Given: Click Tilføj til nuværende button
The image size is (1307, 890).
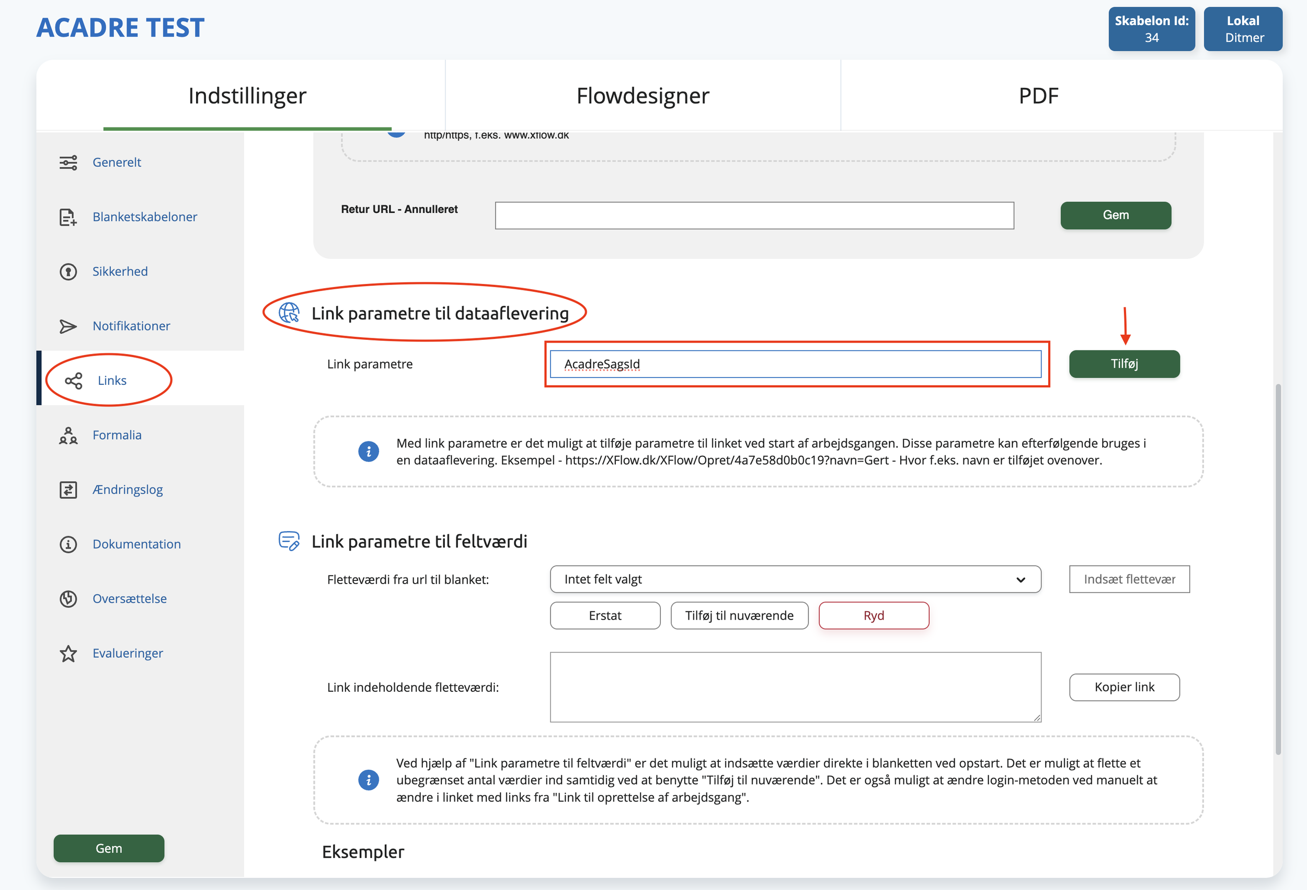Looking at the screenshot, I should tap(739, 616).
